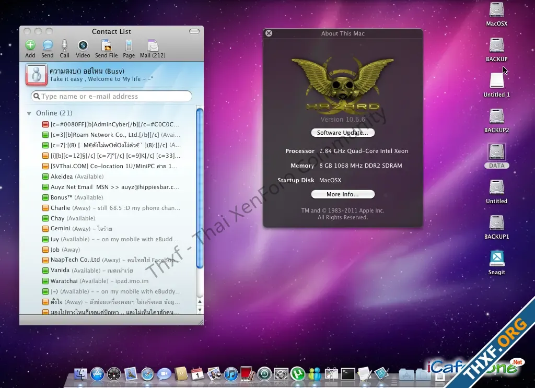
Task: Click the status icon beside Chay
Action: tap(45, 218)
